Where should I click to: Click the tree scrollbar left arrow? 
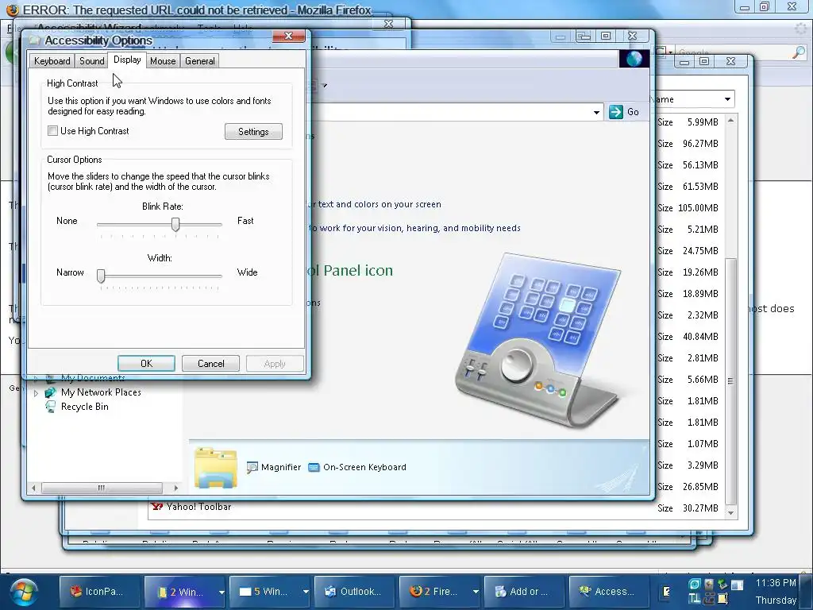[34, 488]
